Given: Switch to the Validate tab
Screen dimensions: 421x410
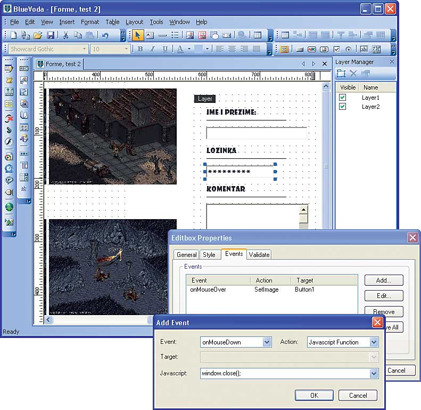Looking at the screenshot, I should coord(259,254).
